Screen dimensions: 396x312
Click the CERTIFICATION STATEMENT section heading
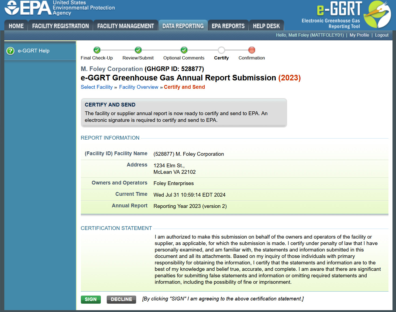[x=116, y=228]
